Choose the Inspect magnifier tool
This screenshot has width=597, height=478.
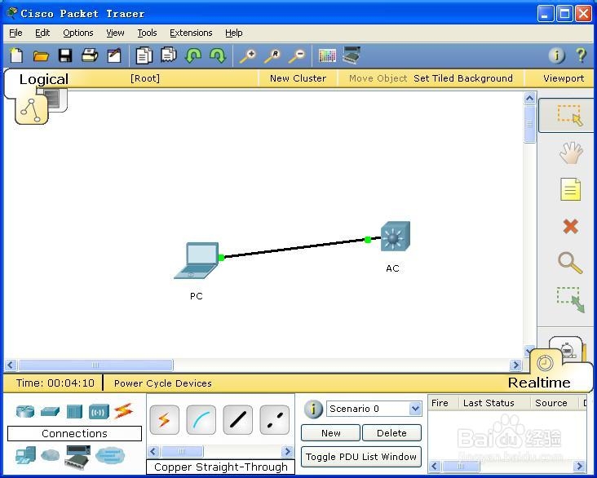(x=570, y=263)
